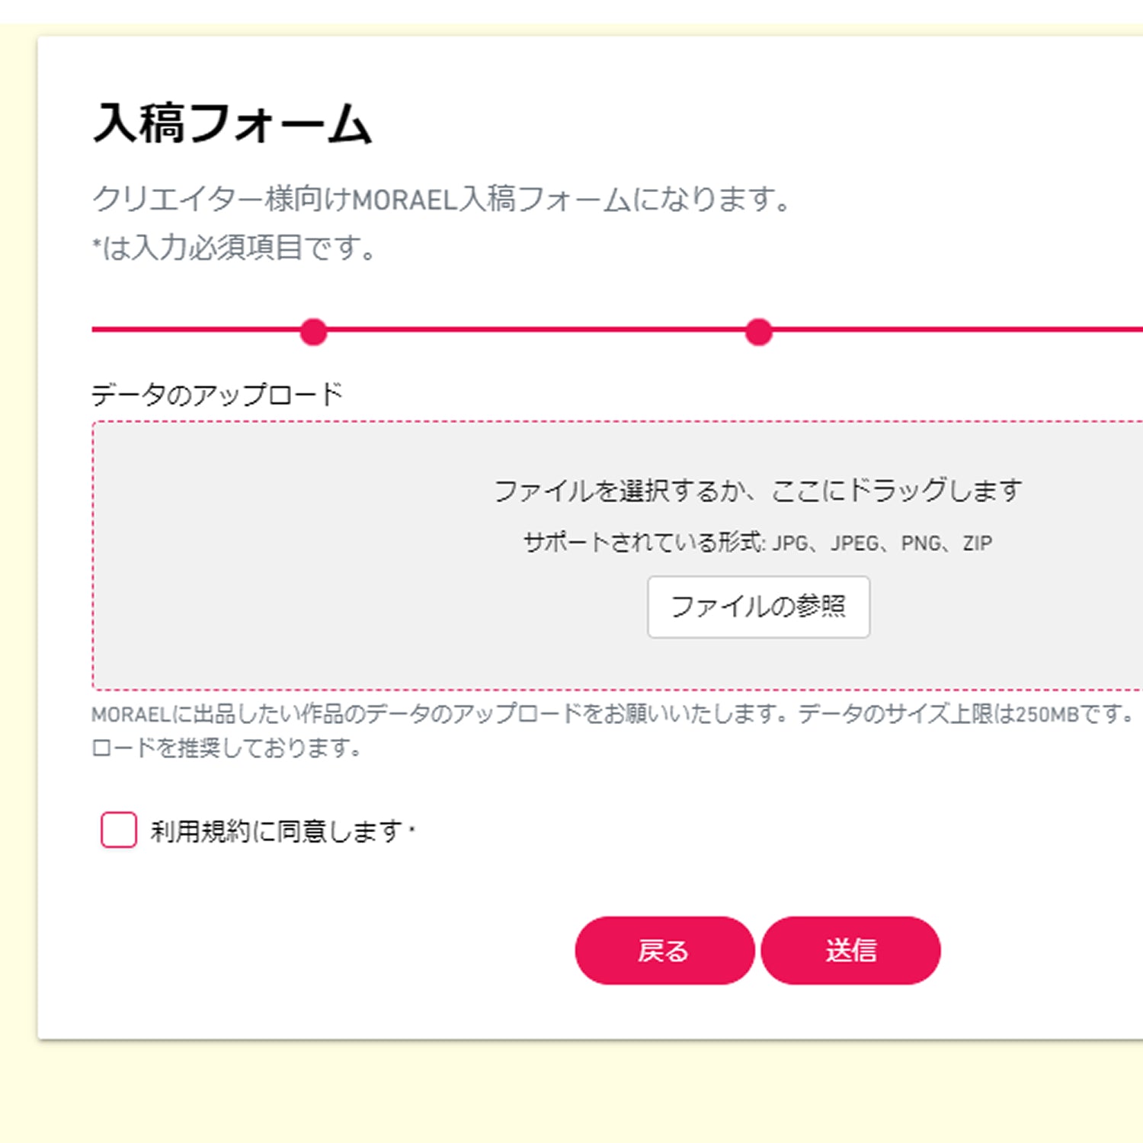Click the first step dot on progress bar
1143x1143 pixels.
313,332
